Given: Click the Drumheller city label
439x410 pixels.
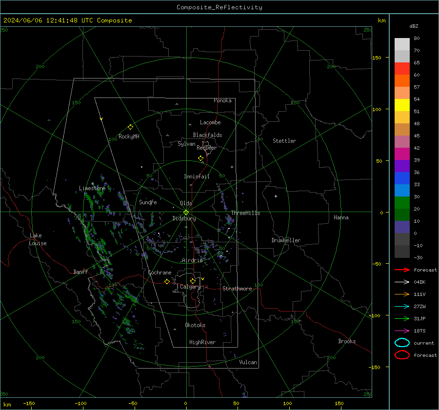Looking at the screenshot, I should 286,240.
